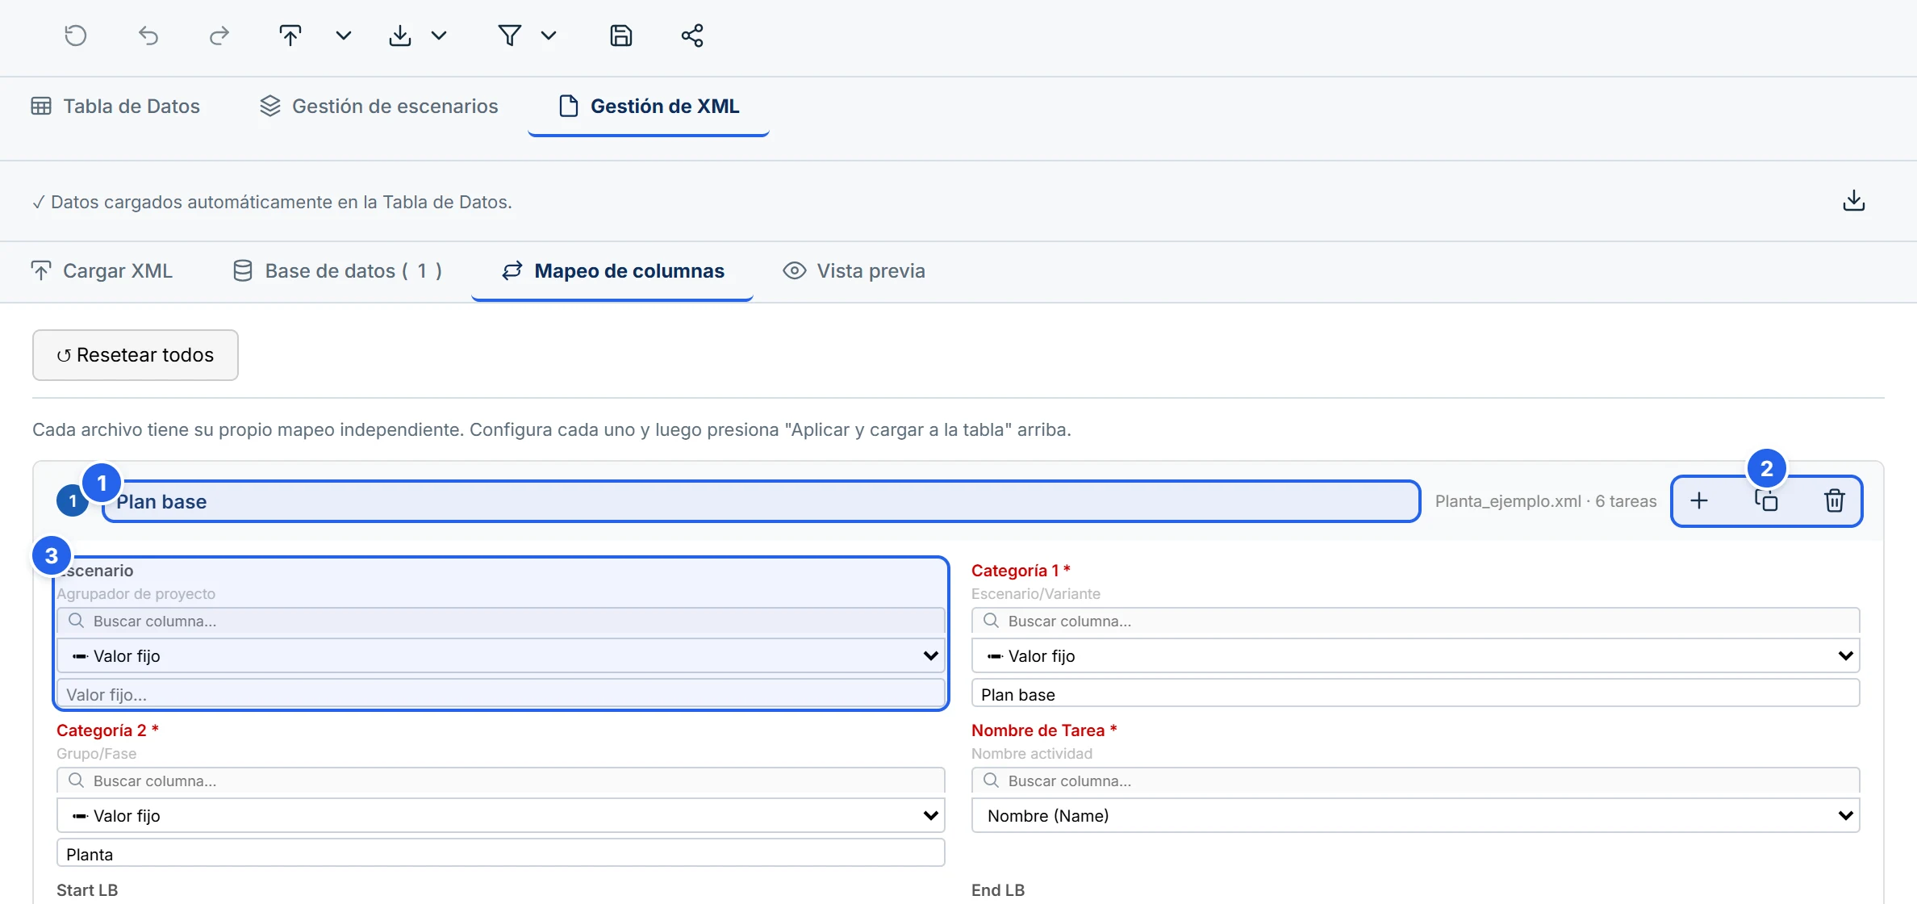The image size is (1917, 904).
Task: Select Mapeo de columnas sub-tab
Action: pos(613,270)
